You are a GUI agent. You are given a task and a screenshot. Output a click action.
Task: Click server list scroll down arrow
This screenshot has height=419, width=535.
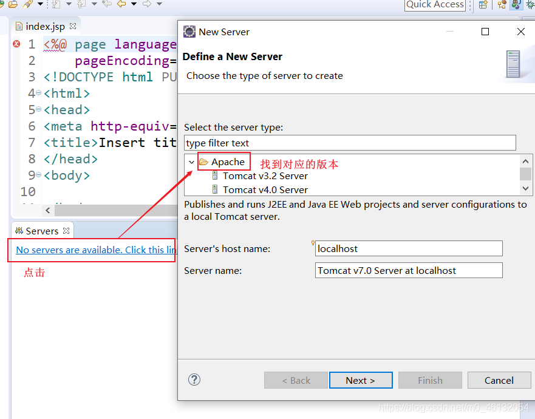(x=525, y=188)
